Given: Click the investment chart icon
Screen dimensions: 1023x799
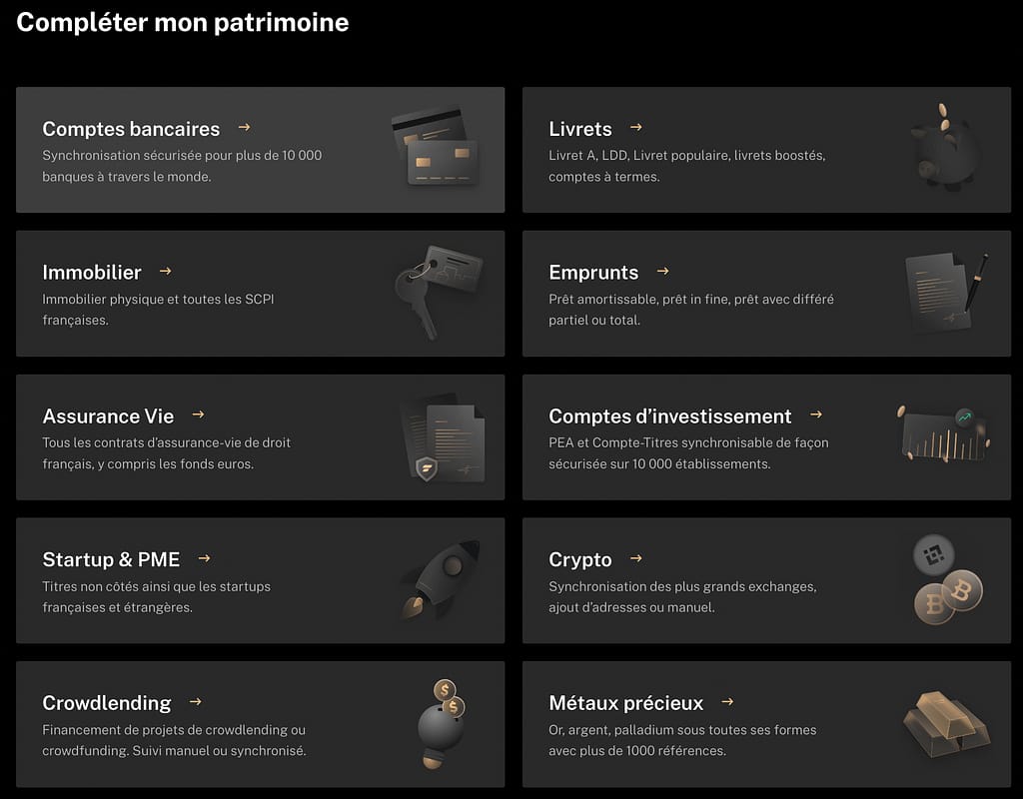Looking at the screenshot, I should (x=944, y=434).
